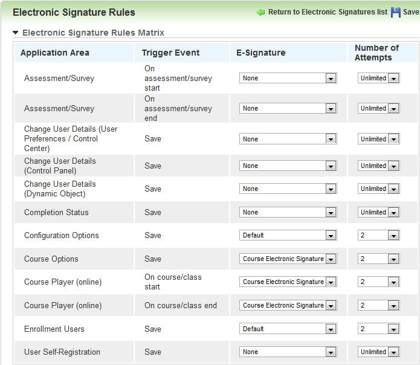This screenshot has height=365, width=420.
Task: Open E-Signature dropdown for Change User Details (Control Panel)
Action: tap(288, 166)
